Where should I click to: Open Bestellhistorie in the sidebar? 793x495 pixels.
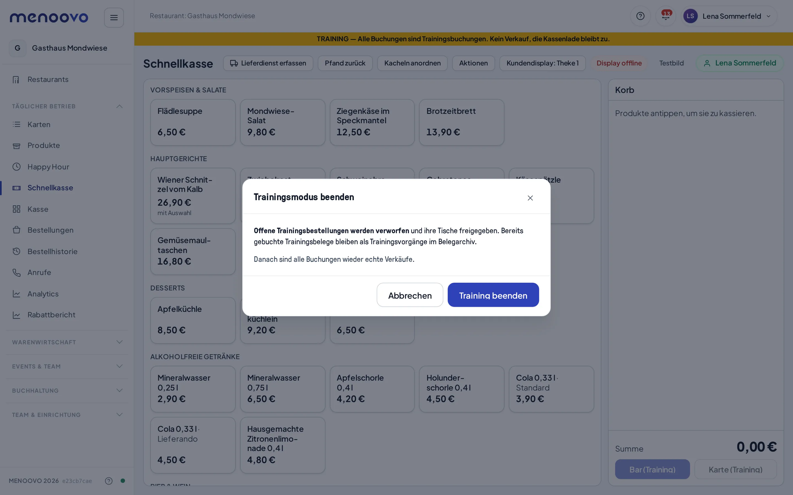pos(67,251)
